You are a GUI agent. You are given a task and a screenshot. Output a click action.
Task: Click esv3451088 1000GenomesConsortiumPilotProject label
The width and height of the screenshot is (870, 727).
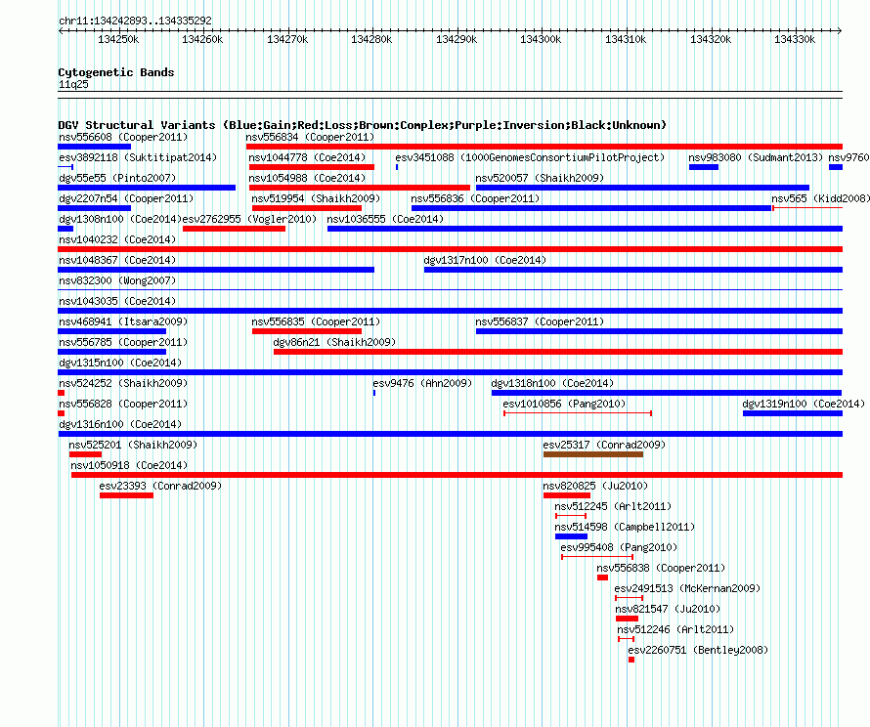[530, 157]
